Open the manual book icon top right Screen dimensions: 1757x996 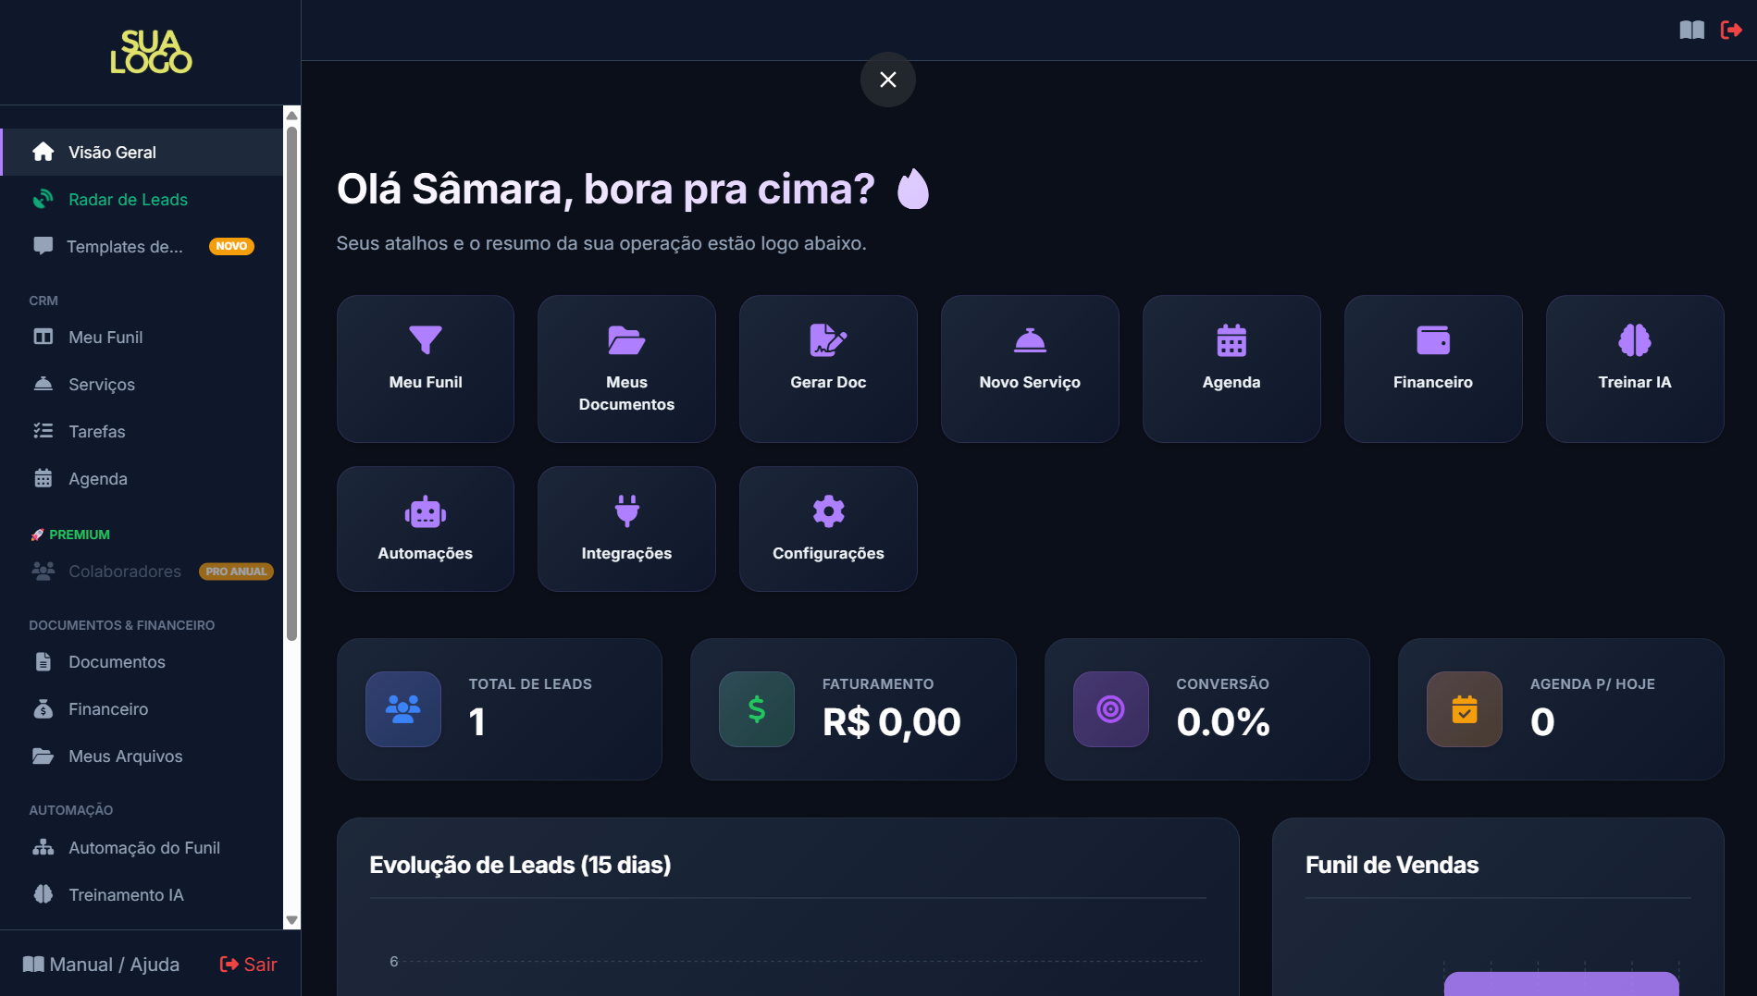(1691, 30)
